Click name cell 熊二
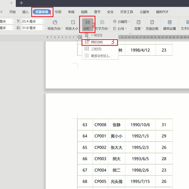This screenshot has height=189, width=189. point(116,170)
